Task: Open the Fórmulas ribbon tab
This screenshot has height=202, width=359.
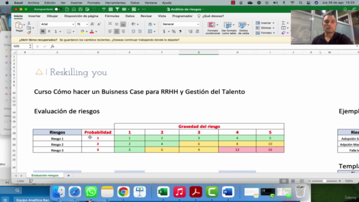Action: pyautogui.click(x=112, y=16)
